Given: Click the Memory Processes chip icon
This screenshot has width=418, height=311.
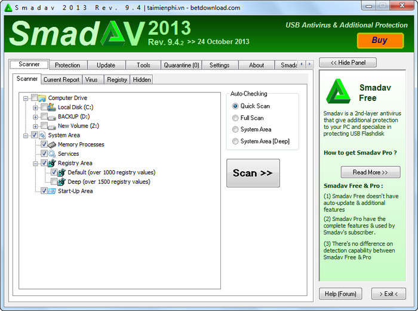Looking at the screenshot, I should (x=52, y=144).
